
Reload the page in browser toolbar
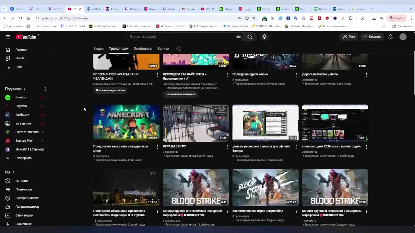tap(20, 18)
